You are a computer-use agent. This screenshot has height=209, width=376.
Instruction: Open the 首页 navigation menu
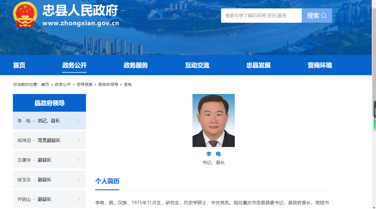click(18, 65)
